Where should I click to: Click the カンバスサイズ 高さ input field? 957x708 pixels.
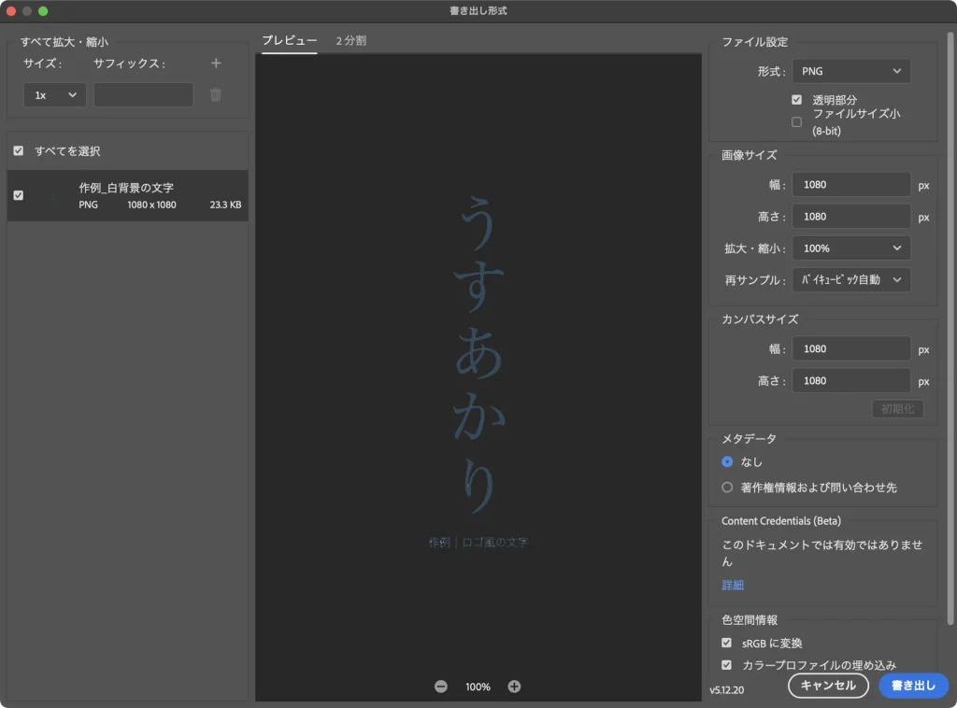(x=850, y=380)
